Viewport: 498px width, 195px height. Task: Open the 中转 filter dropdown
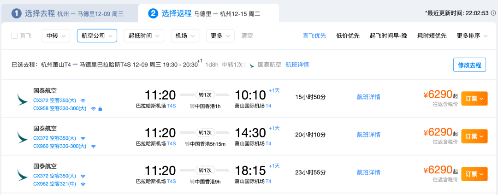56,36
